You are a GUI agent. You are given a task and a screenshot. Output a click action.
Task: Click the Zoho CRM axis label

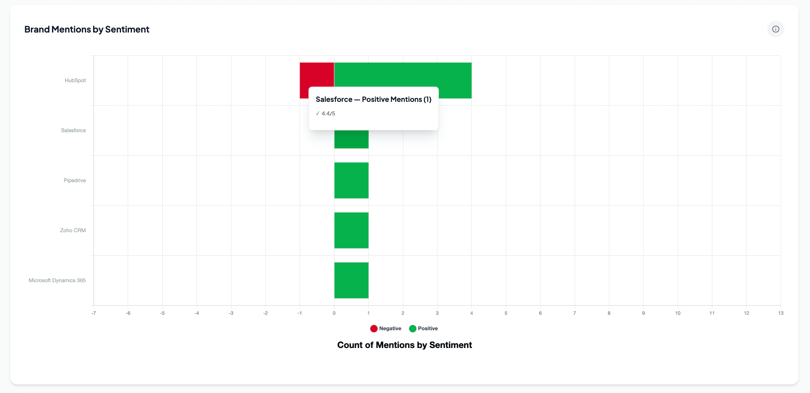pos(73,230)
